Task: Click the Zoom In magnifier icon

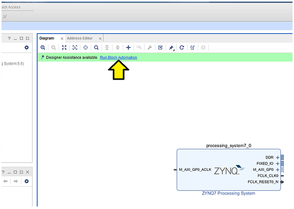Action: pos(43,48)
